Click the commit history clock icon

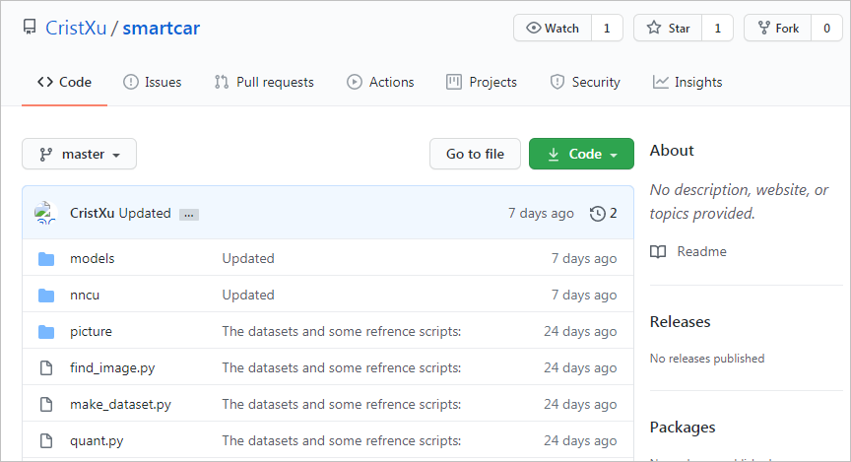[x=597, y=214]
